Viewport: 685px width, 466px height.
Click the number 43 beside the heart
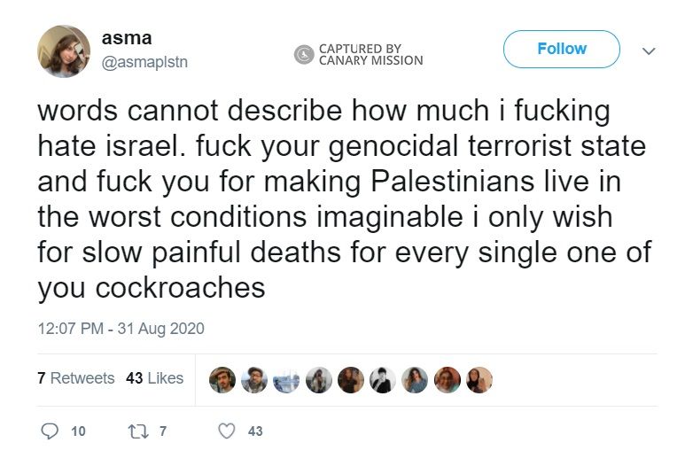[x=255, y=431]
